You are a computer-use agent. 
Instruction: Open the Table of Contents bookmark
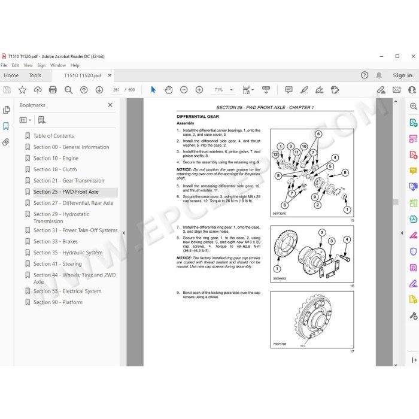click(53, 136)
